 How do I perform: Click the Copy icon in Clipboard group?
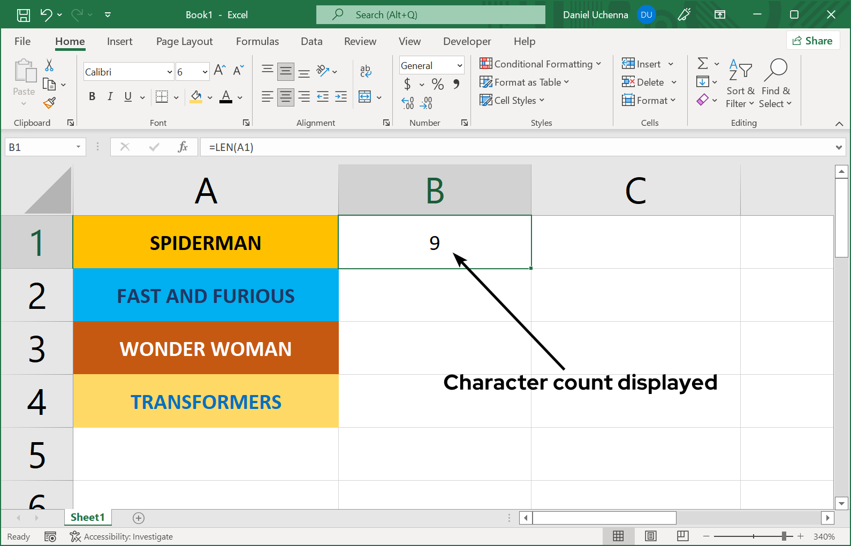click(x=49, y=84)
